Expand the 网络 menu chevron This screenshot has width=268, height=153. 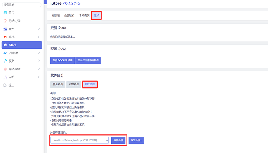tap(39, 77)
